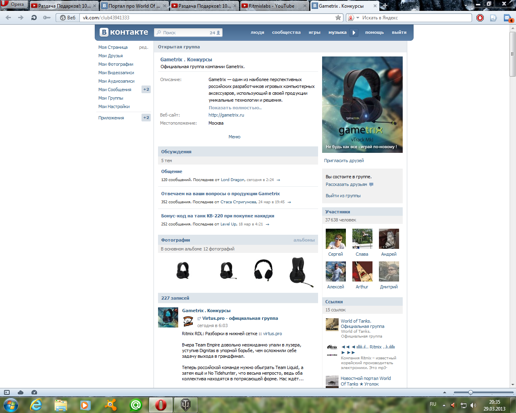
Task: Click the arrow after Lord Dragon's last message
Action: pos(278,180)
